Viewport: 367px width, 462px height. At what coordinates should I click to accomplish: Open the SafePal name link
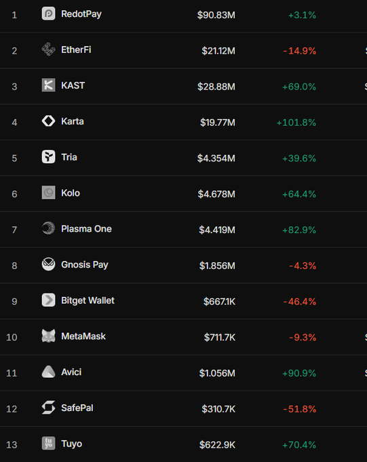[77, 408]
